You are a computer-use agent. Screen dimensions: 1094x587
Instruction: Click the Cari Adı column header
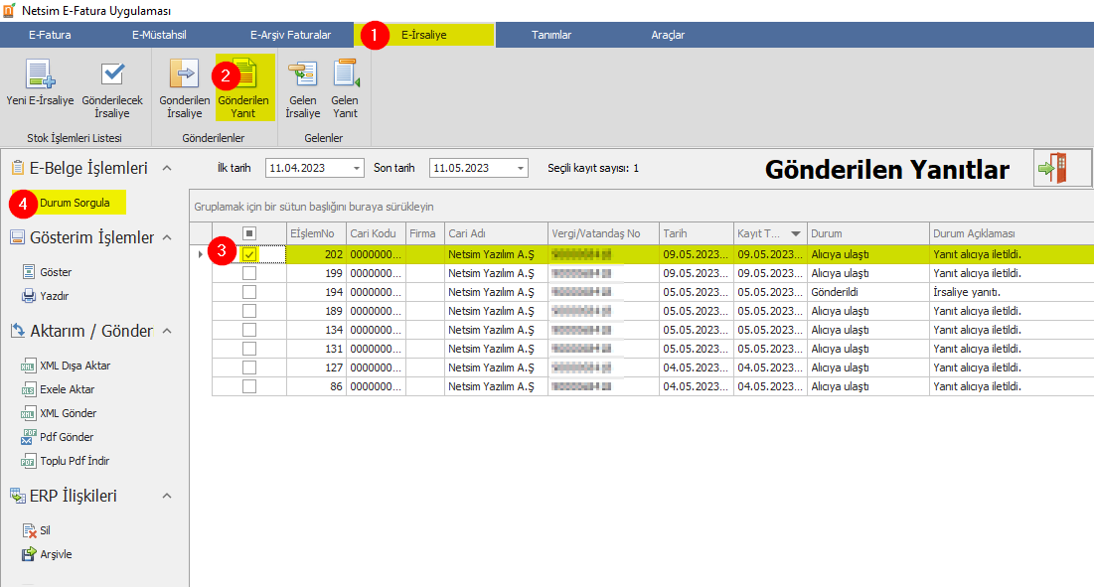click(496, 233)
